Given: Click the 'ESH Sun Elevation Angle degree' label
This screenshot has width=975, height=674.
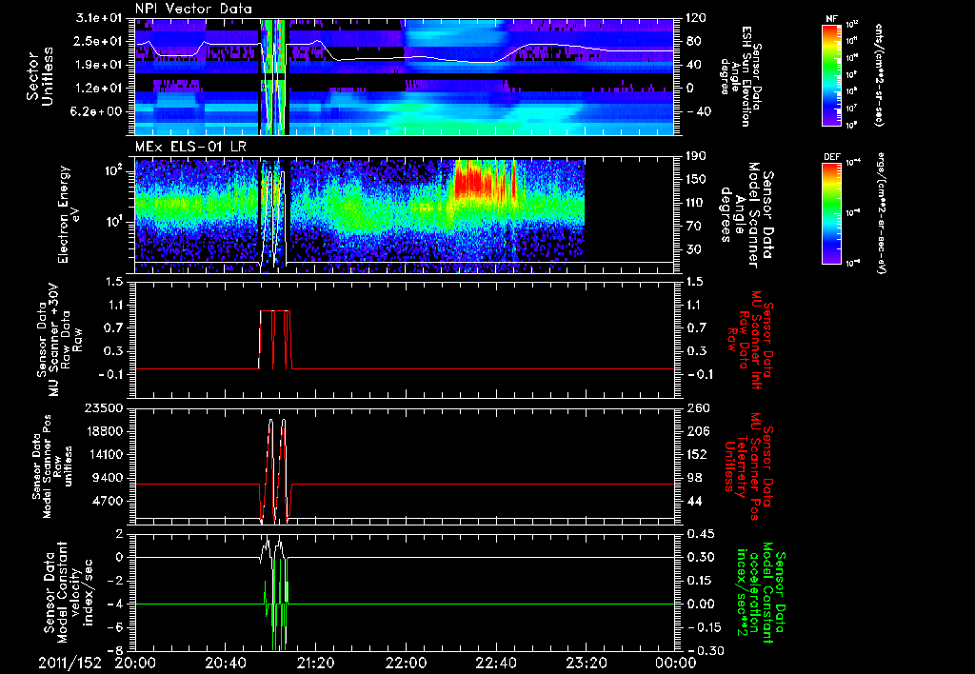Looking at the screenshot, I should click(741, 76).
